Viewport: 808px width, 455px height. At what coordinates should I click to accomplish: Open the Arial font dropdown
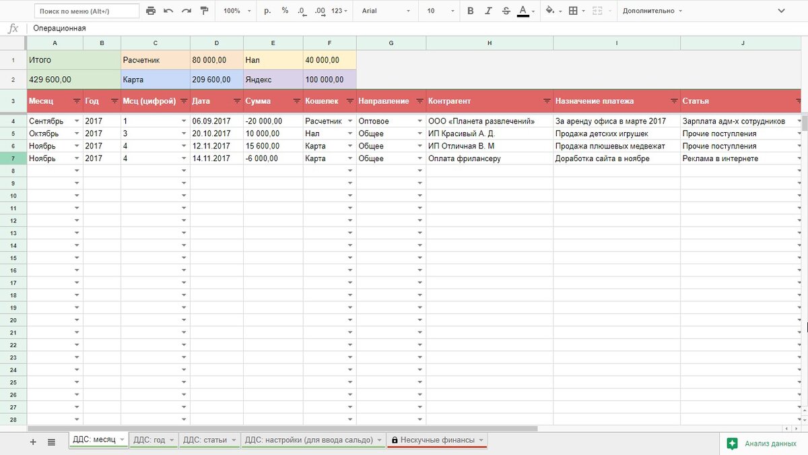(x=384, y=11)
